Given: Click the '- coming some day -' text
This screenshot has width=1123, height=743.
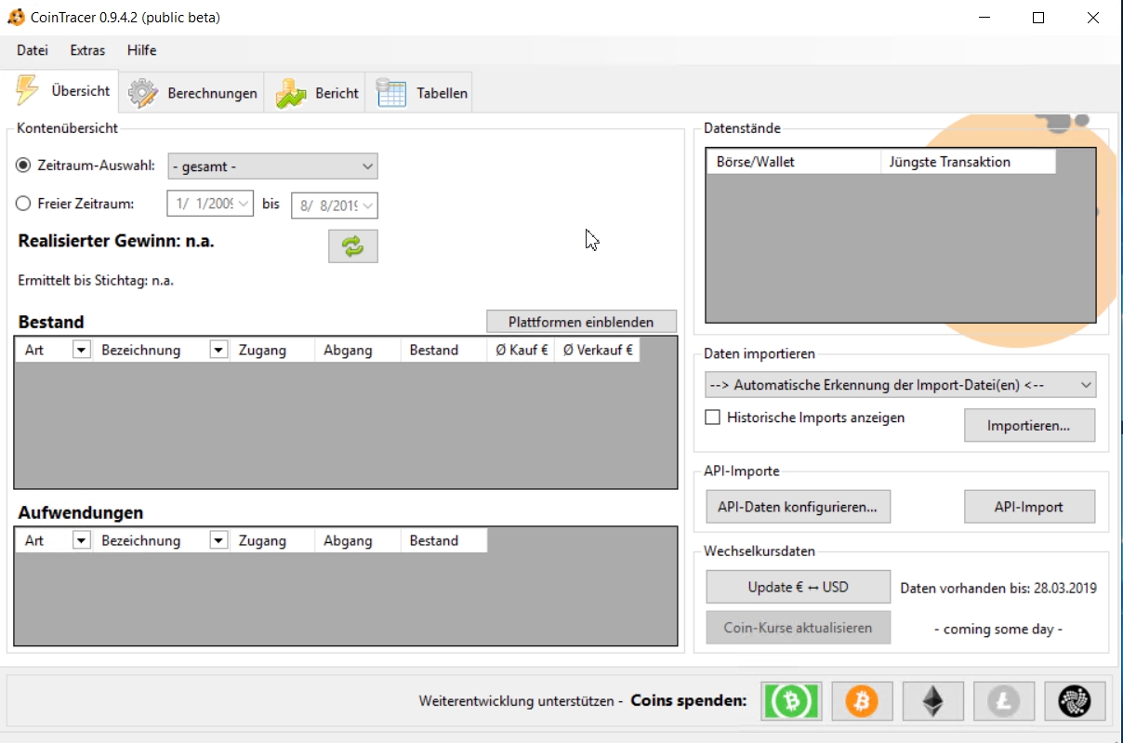Looking at the screenshot, I should (998, 629).
